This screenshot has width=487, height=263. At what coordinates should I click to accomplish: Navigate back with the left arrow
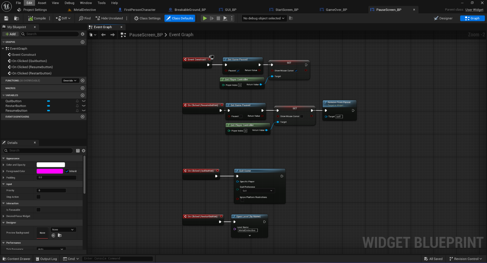coord(103,35)
